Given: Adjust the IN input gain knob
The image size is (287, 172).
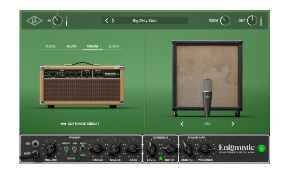Looking at the screenshot, I should (57, 20).
